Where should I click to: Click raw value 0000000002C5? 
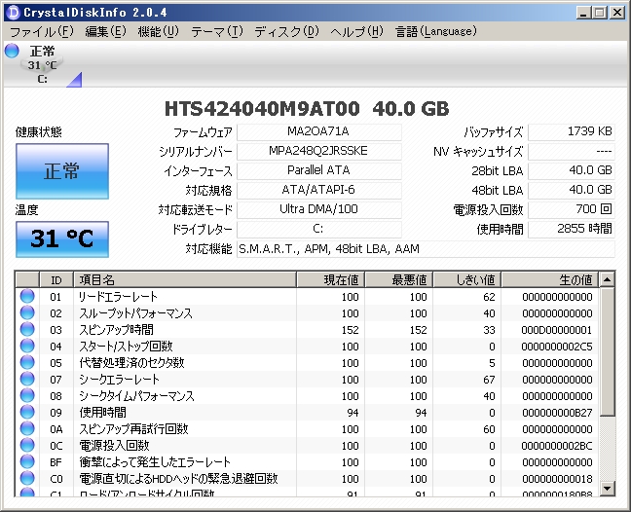pyautogui.click(x=557, y=347)
